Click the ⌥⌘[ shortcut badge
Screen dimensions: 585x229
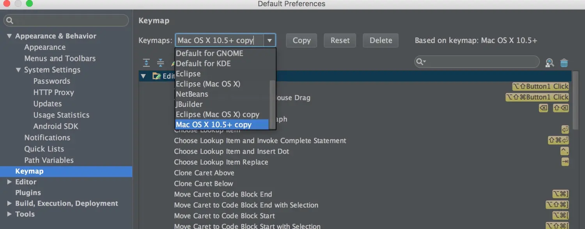[x=561, y=215]
